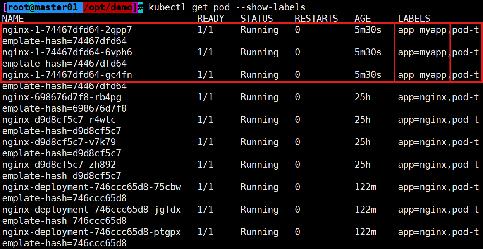Select pod name nginx-1-74467dfd64-gc4fn
Image resolution: width=483 pixels, height=249 pixels.
(x=67, y=75)
